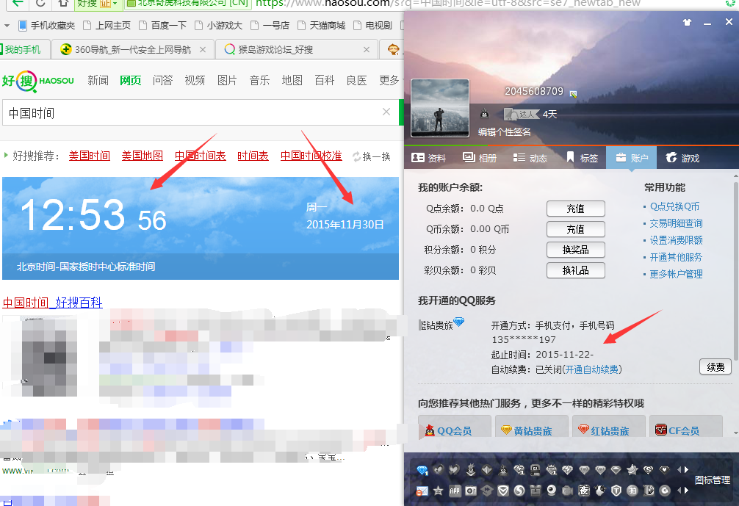Click the webcam icon in QQ tray
Screen dimensions: 739x506
552,491
